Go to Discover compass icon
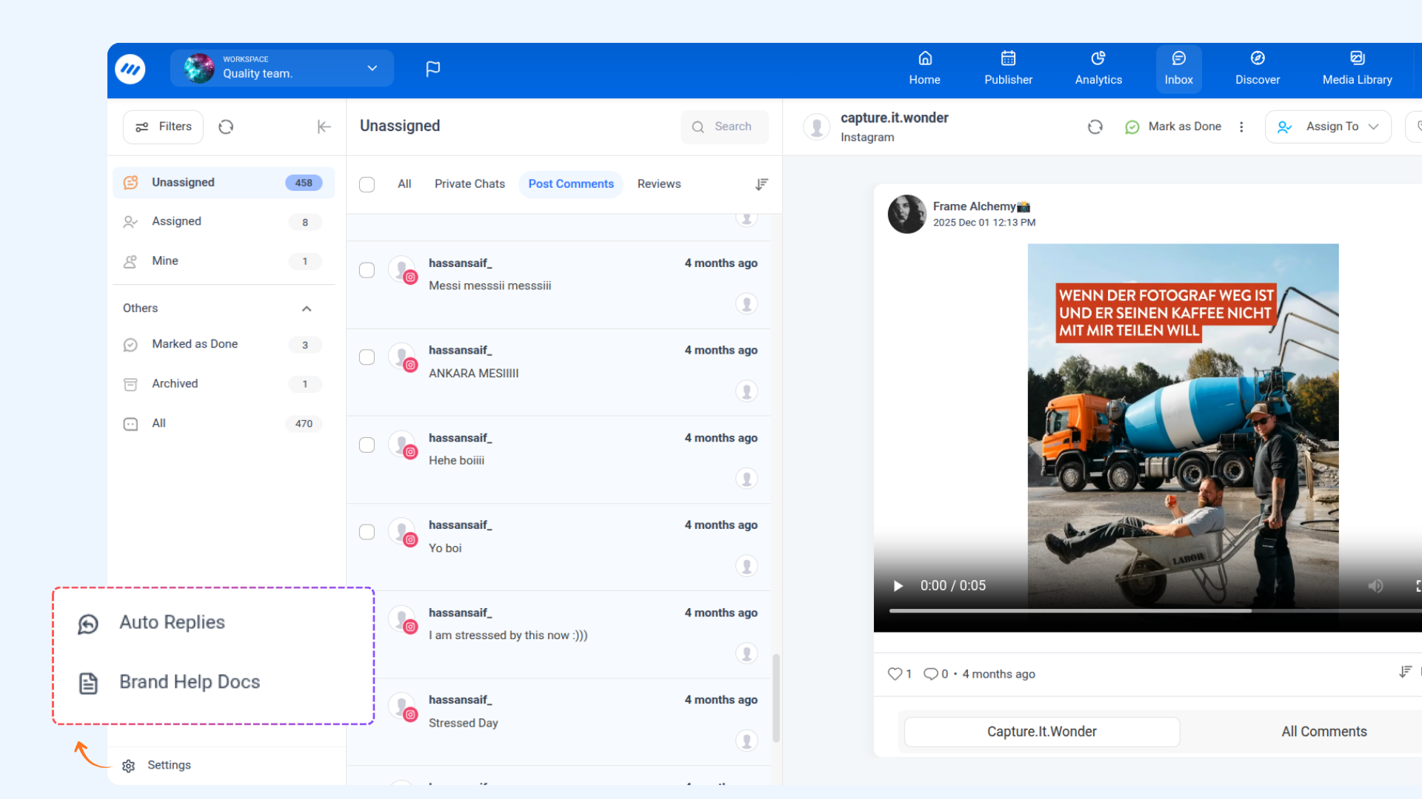The width and height of the screenshot is (1422, 799). 1257,58
